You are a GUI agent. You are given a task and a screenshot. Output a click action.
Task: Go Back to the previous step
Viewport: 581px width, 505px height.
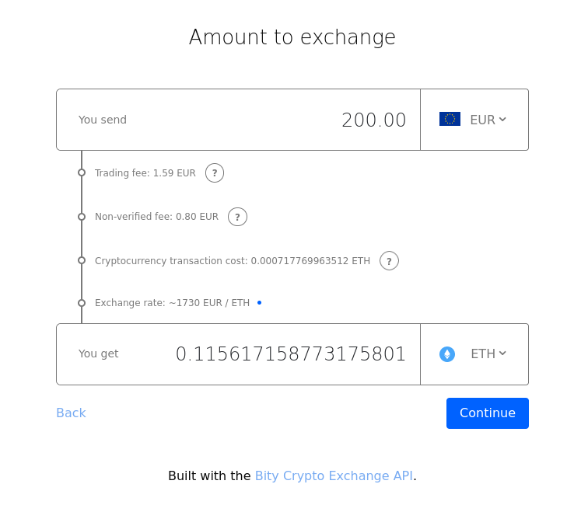pyautogui.click(x=71, y=413)
